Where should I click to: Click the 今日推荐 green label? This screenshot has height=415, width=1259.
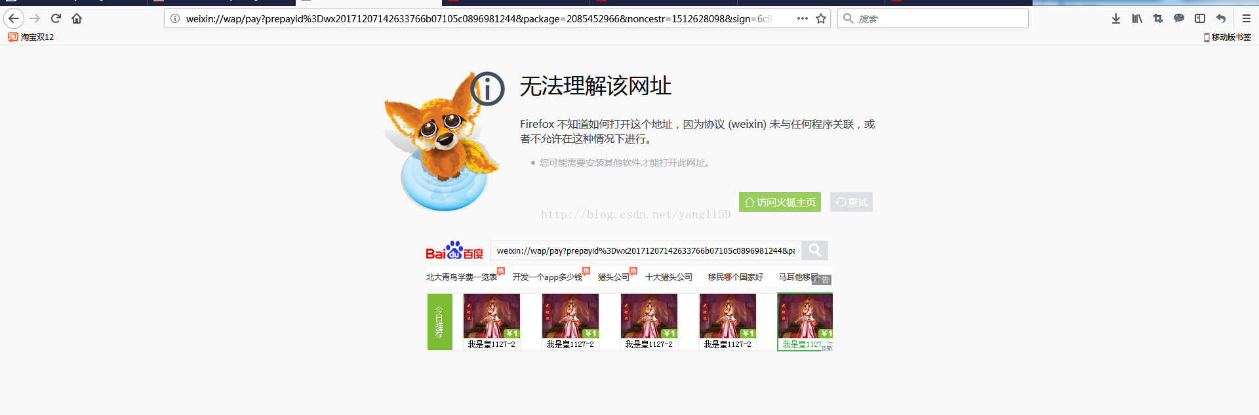coord(439,321)
